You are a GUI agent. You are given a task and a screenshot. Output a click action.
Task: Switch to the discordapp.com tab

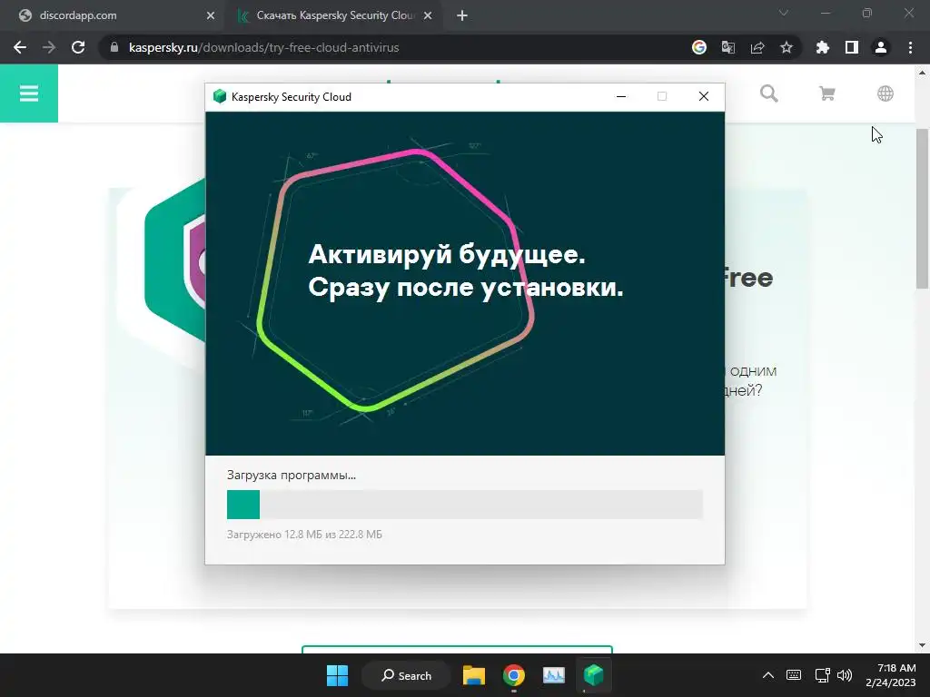pyautogui.click(x=113, y=15)
